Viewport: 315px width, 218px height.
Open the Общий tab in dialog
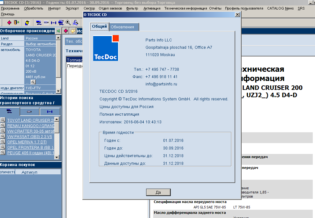pos(100,26)
